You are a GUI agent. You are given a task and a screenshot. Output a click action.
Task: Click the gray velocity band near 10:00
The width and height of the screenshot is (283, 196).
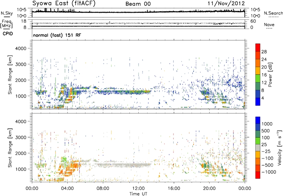coord(123,165)
